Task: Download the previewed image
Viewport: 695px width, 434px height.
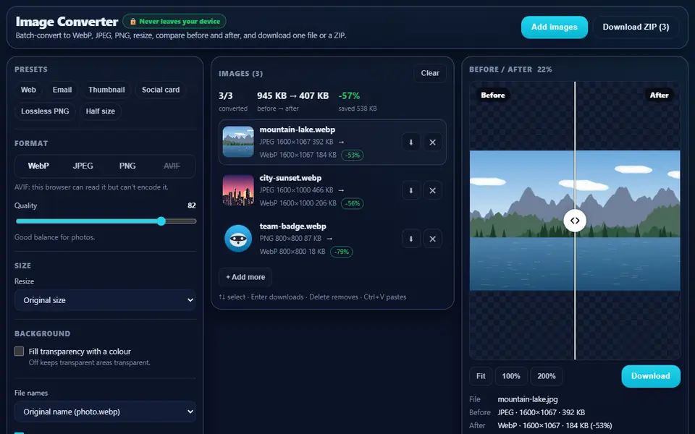Action: (x=651, y=376)
